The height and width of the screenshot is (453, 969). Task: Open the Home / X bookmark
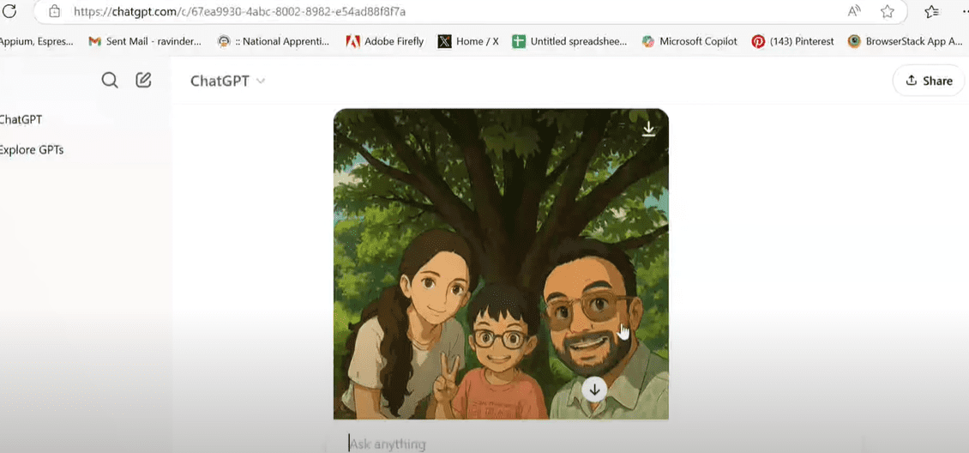pos(468,41)
